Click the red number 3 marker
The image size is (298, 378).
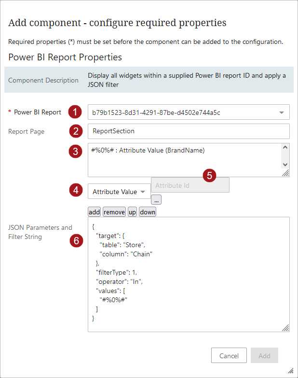point(75,151)
